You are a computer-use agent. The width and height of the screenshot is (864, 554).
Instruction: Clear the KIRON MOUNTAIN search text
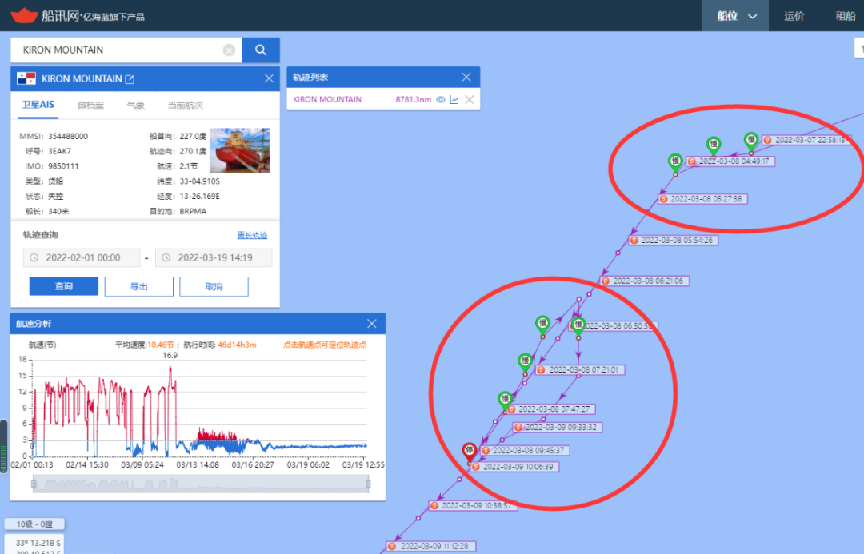[x=229, y=50]
